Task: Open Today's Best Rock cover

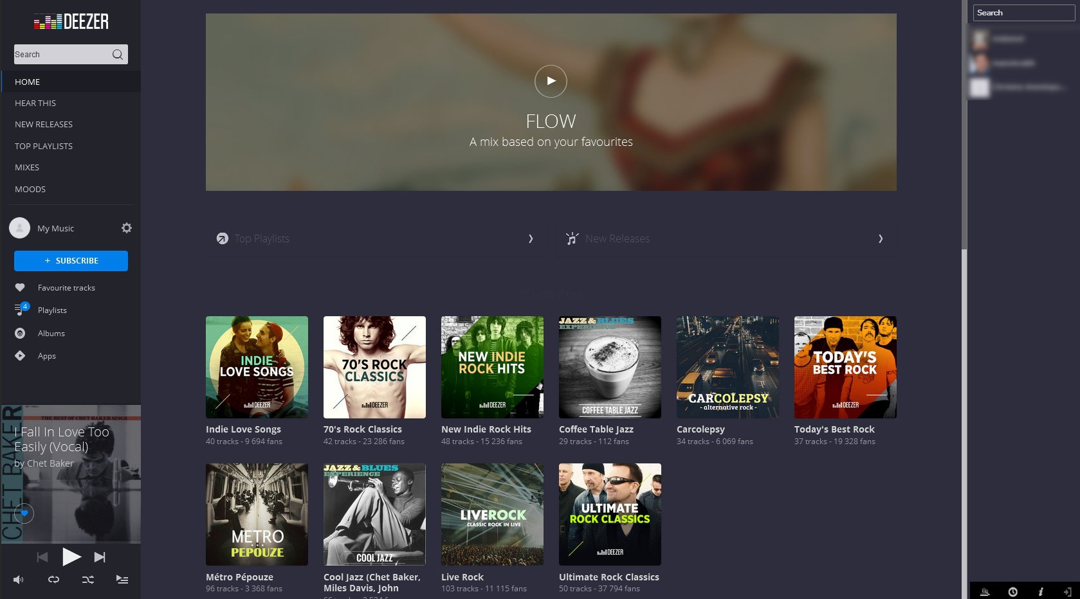Action: 845,367
